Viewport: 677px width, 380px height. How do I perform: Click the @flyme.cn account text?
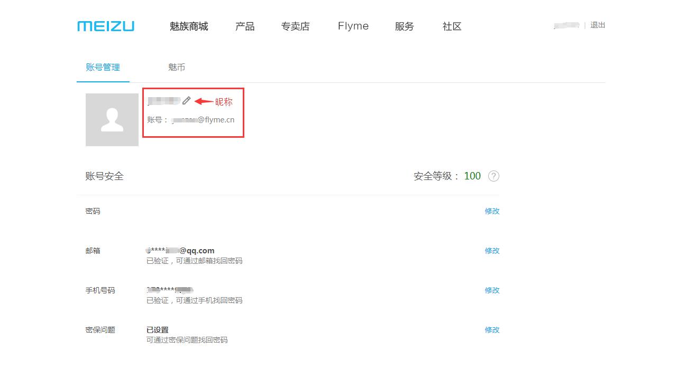point(203,120)
